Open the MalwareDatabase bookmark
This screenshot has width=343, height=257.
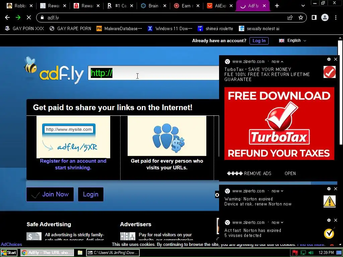coord(120,28)
